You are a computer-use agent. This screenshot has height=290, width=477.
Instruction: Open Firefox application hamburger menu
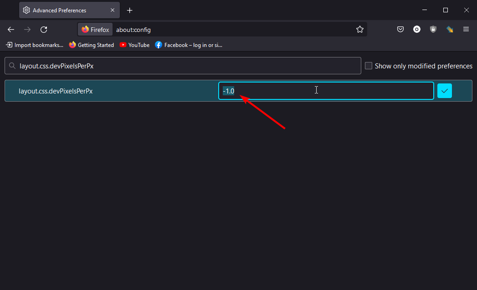coord(466,30)
